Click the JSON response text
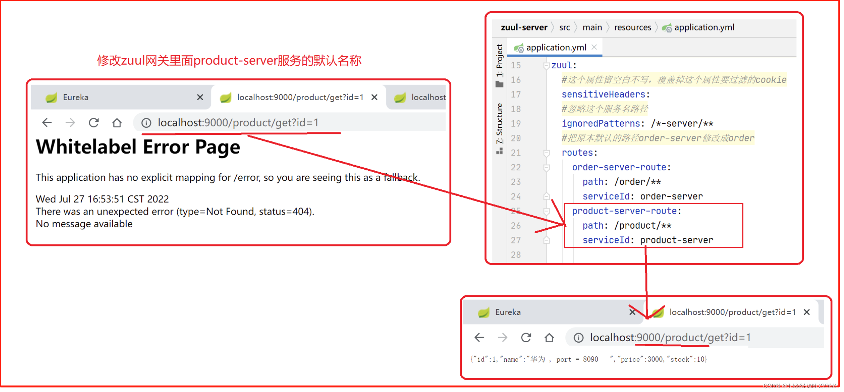Image resolution: width=844 pixels, height=392 pixels. pyautogui.click(x=588, y=359)
